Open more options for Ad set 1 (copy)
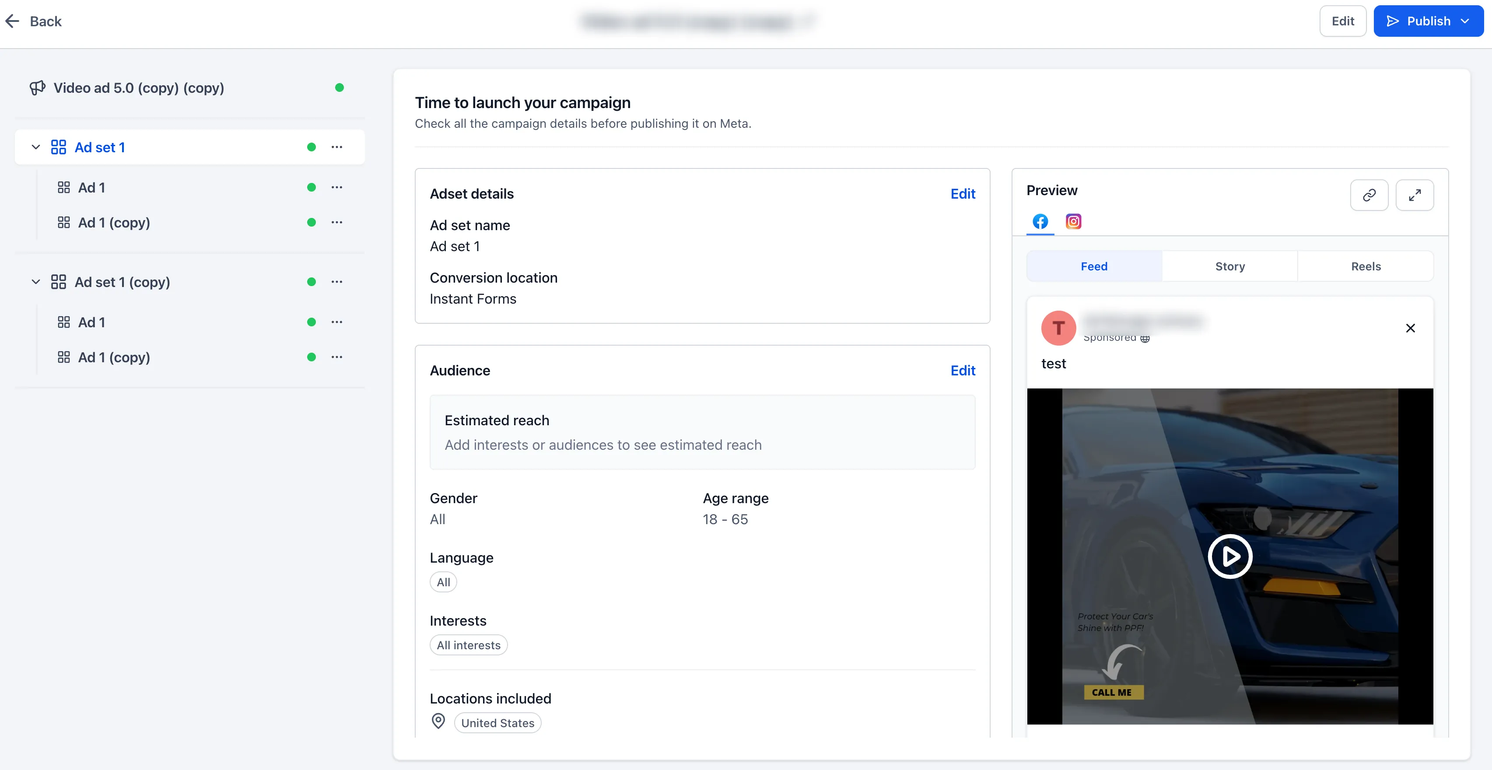 (x=336, y=282)
